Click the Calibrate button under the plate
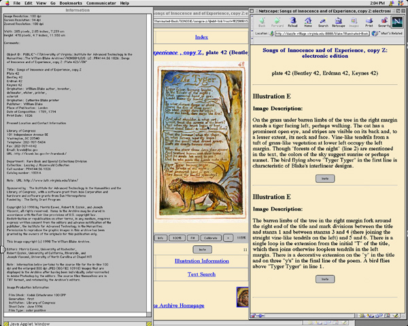Viewport: 408px width, 326px height. (211, 238)
